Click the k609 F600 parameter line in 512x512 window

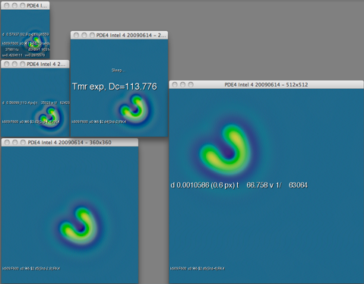[198, 268]
